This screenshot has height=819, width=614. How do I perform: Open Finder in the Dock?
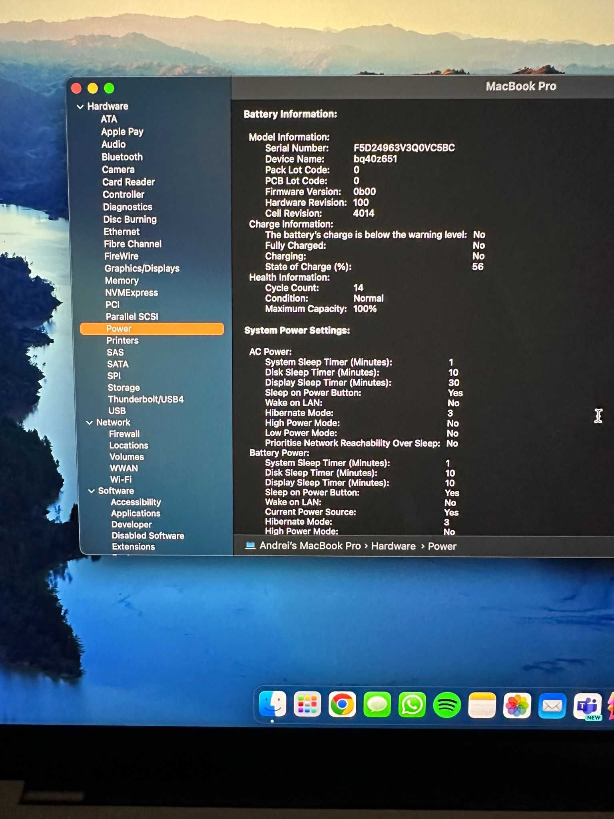273,704
